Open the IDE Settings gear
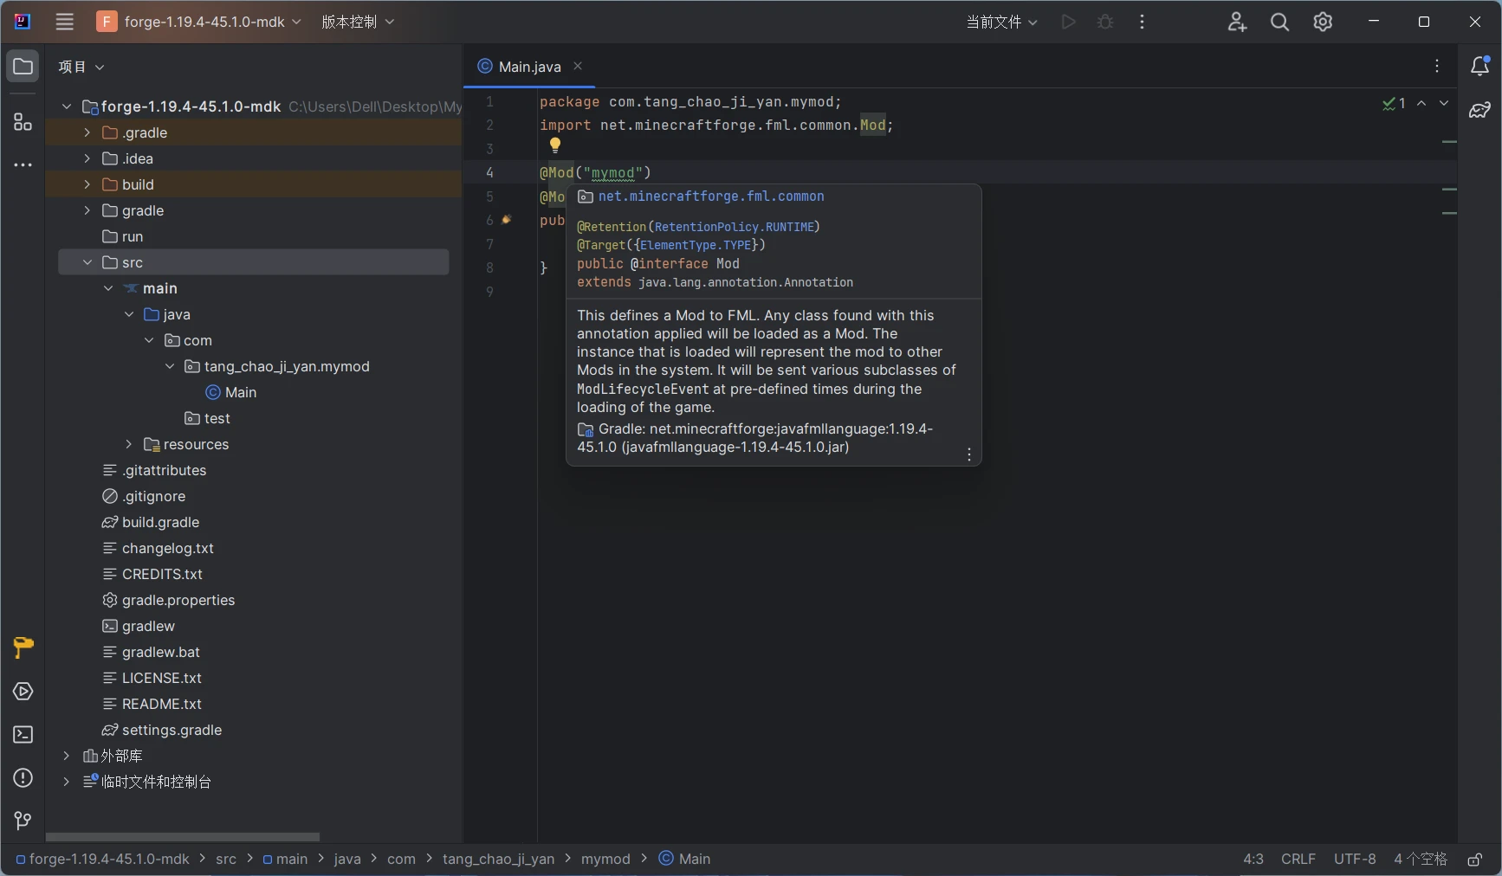 [1323, 22]
